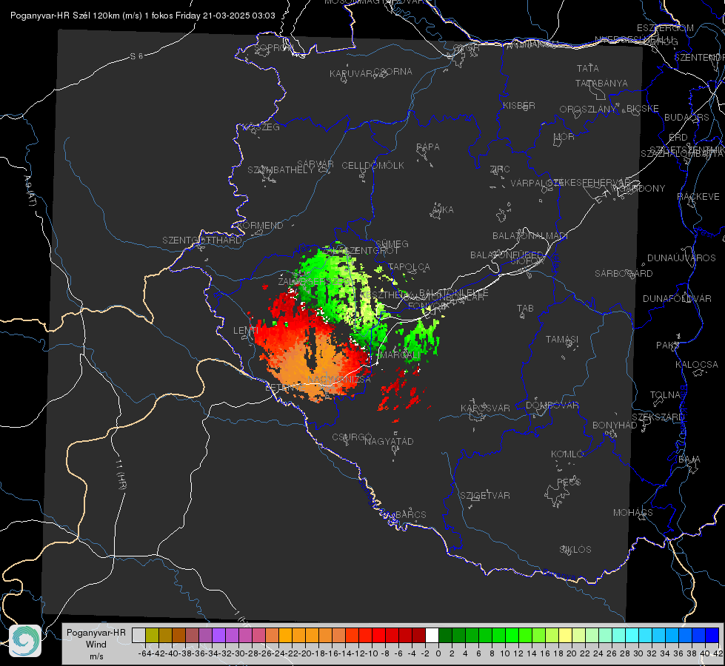The image size is (725, 666).
Task: Click the CSURGO label
Action: tap(352, 437)
